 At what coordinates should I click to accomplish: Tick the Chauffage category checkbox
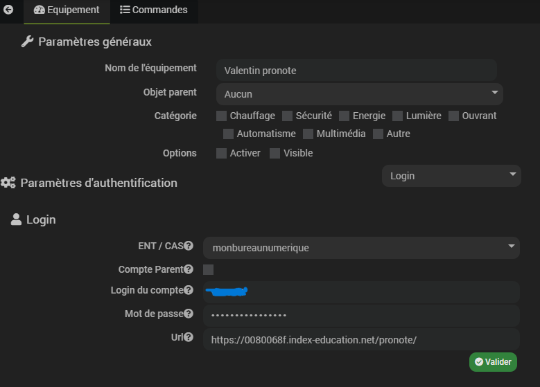(x=222, y=116)
